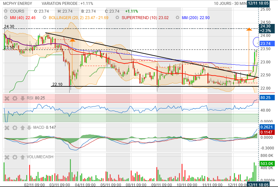
Task: Click the 10 JOURS - 30 MIN period
Action: (230, 3)
